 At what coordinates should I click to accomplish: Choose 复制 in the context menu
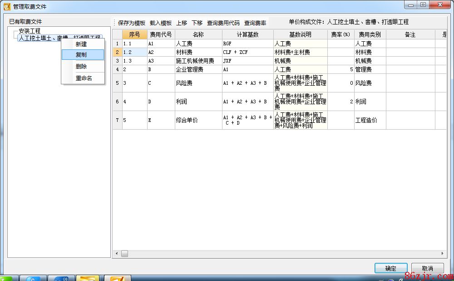(x=82, y=55)
